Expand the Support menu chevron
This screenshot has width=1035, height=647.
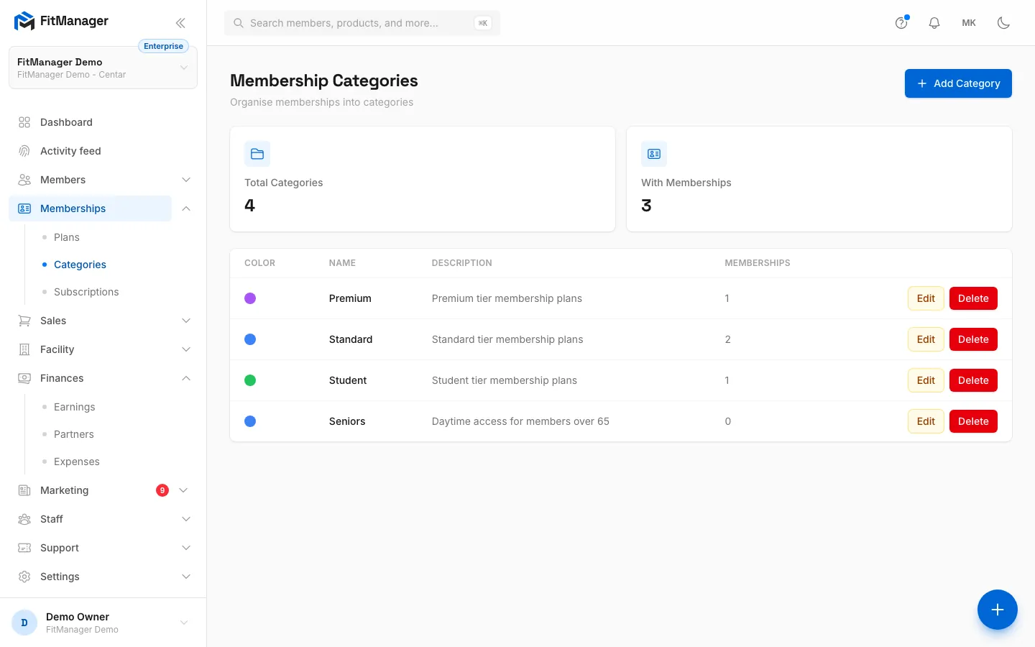186,548
